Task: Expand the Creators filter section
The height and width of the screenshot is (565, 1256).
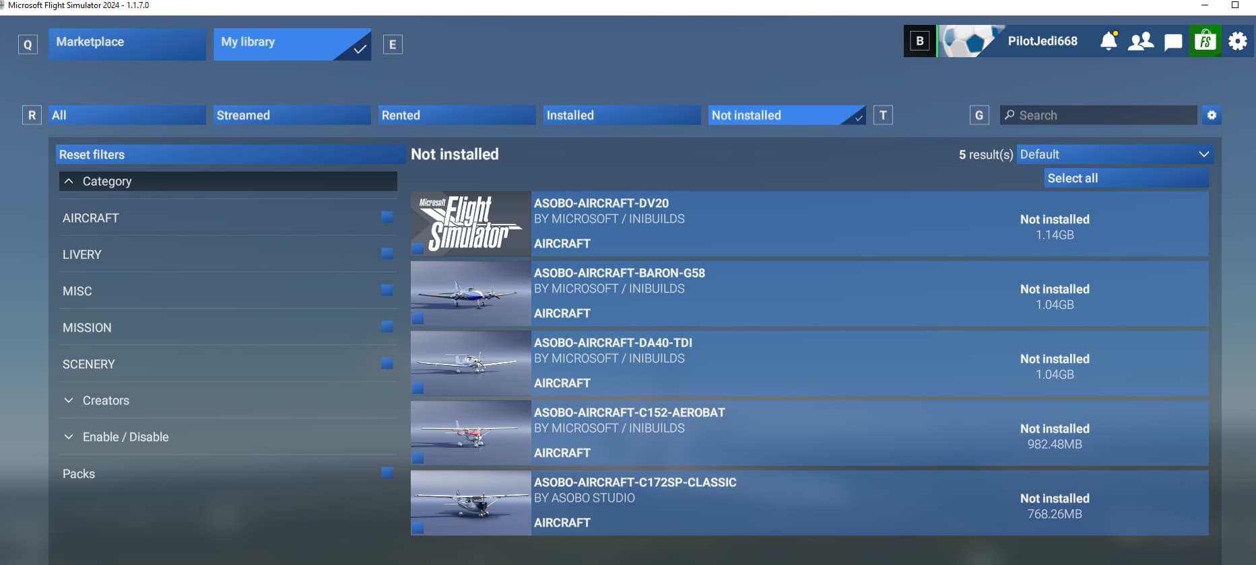Action: tap(228, 400)
